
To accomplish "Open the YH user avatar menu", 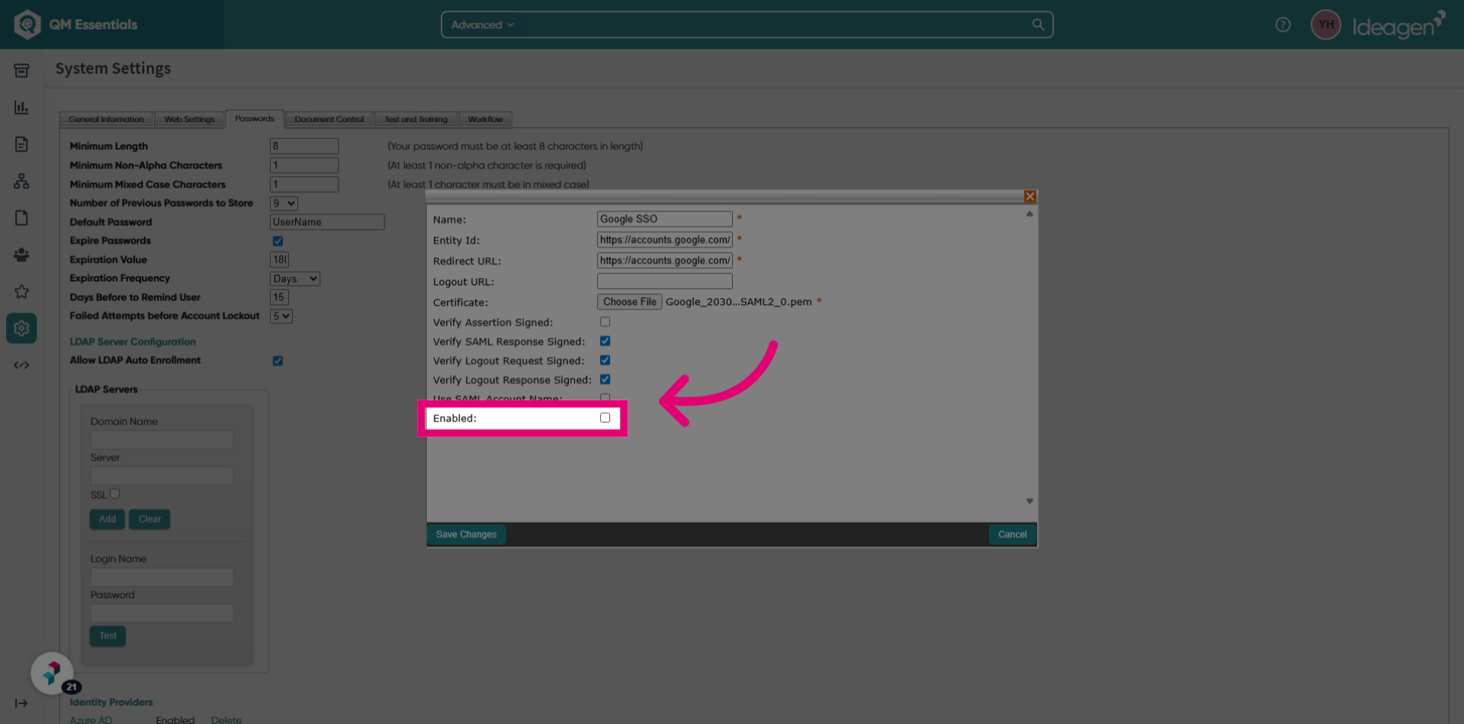I will [x=1326, y=24].
